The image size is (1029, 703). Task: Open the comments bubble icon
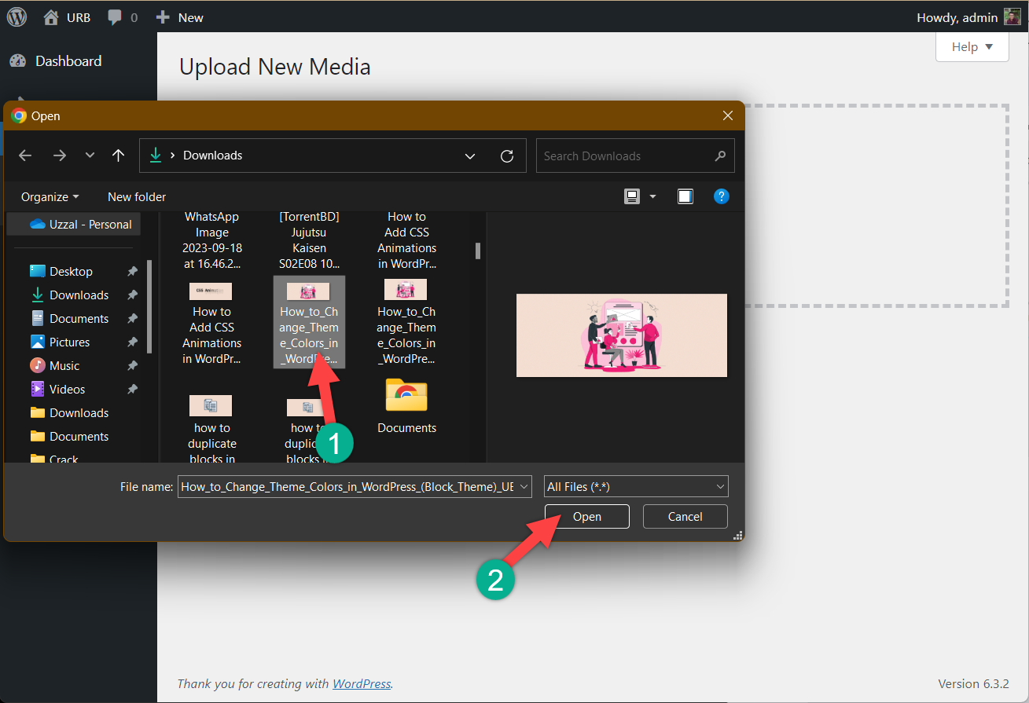[115, 17]
